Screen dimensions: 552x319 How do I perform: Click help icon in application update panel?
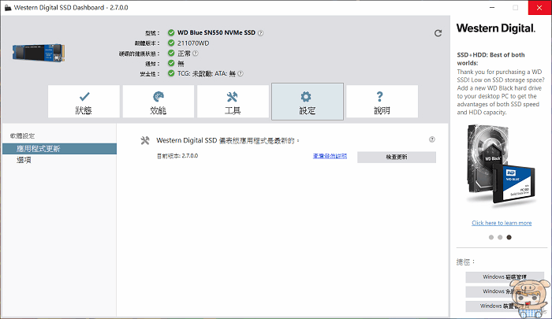(x=432, y=139)
